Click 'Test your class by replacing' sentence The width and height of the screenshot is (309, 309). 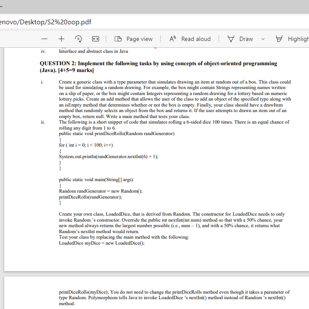pos(124,237)
